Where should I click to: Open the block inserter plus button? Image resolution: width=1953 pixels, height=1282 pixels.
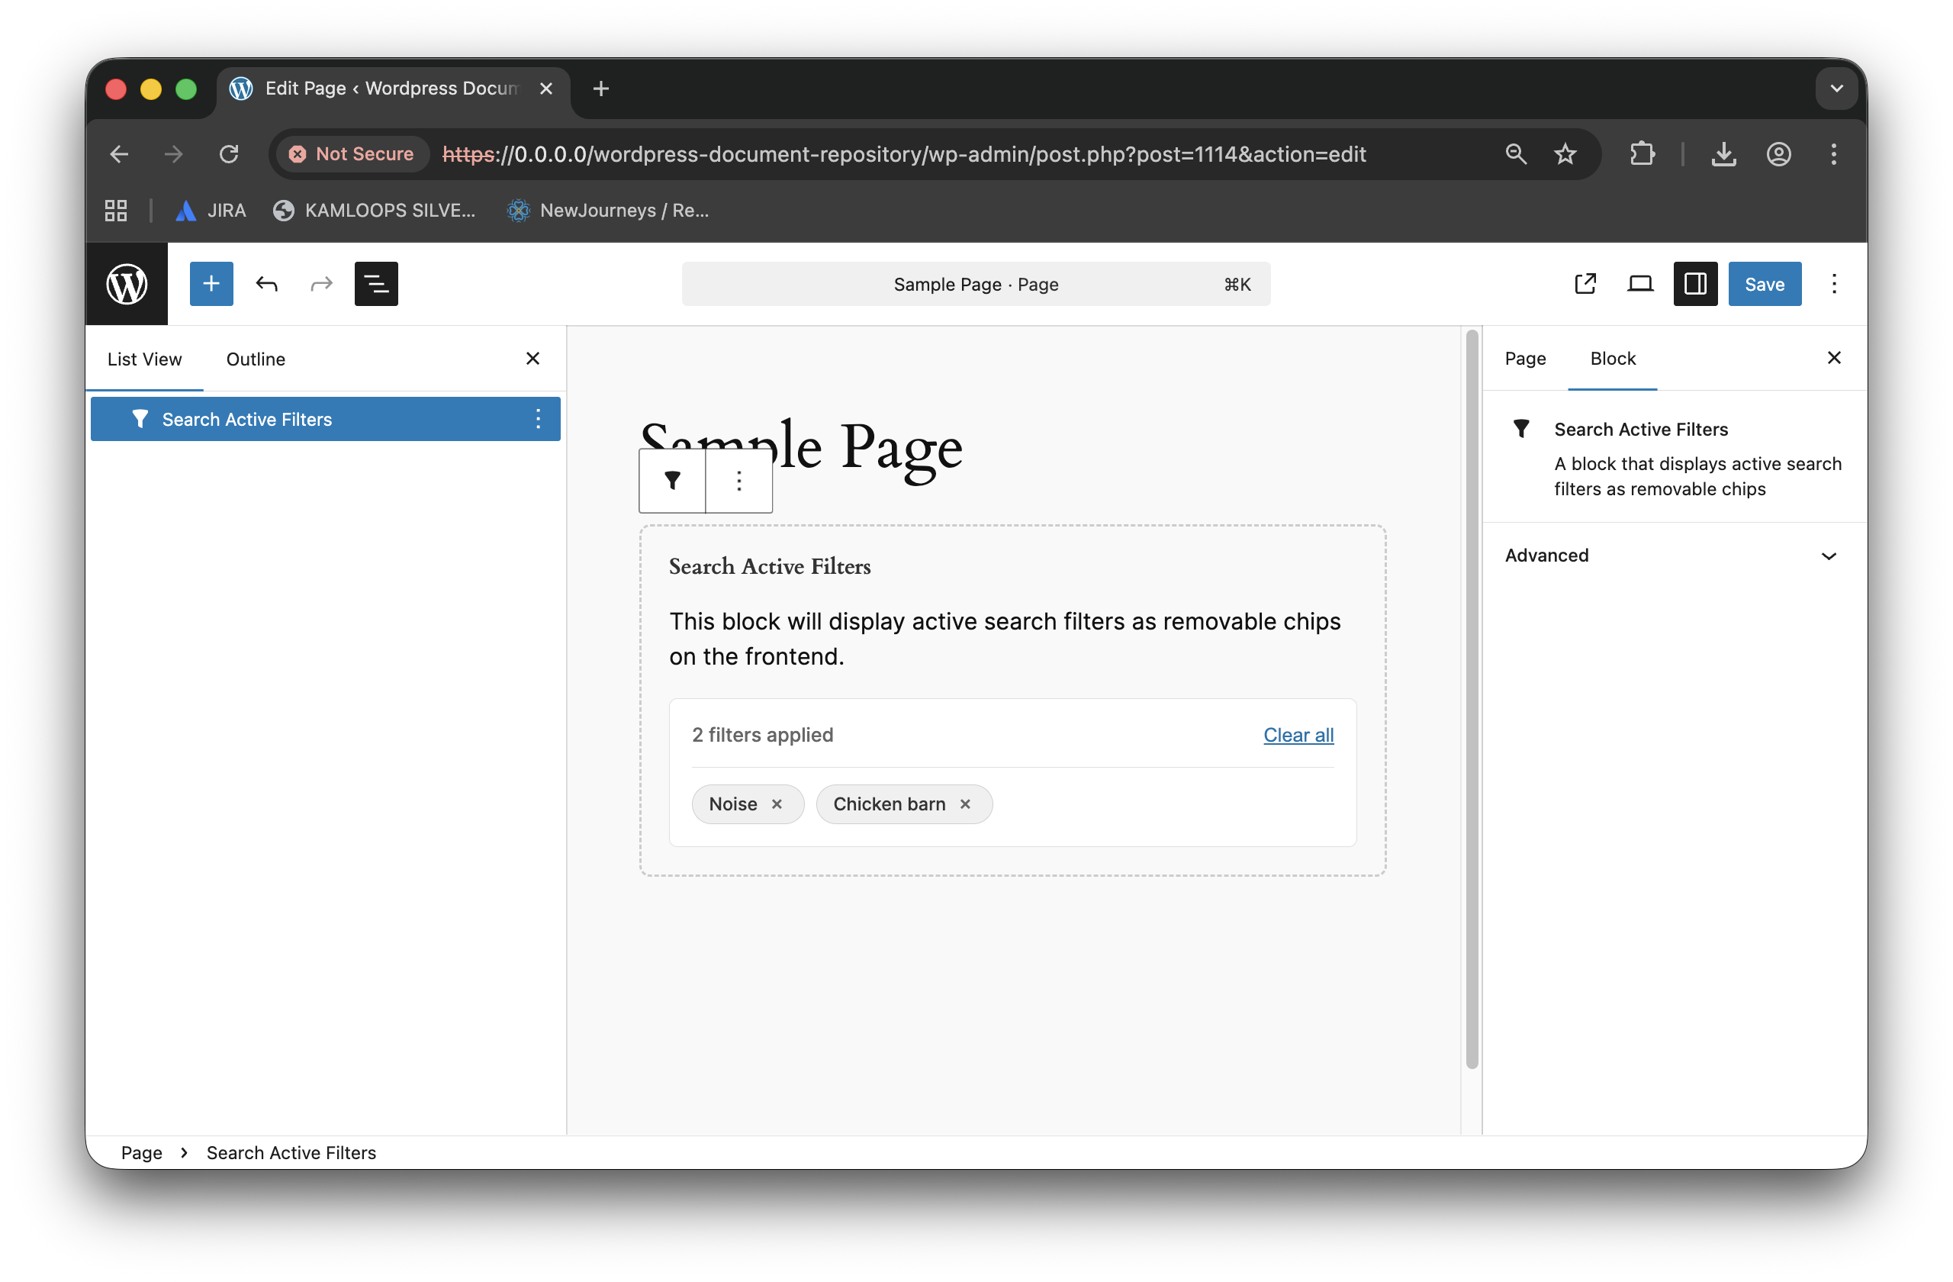point(211,284)
